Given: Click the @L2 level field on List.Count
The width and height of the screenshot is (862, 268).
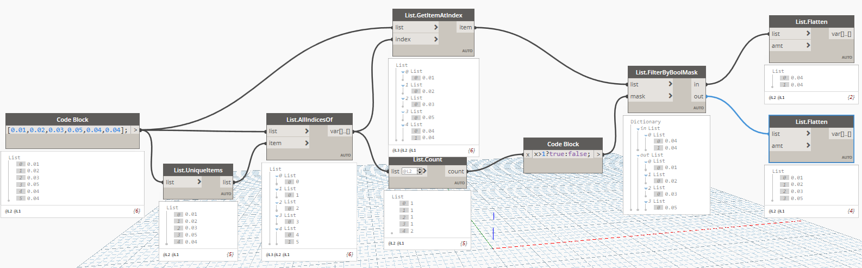Looking at the screenshot, I should tap(409, 171).
